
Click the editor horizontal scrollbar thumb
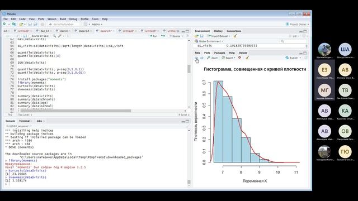click(76, 111)
